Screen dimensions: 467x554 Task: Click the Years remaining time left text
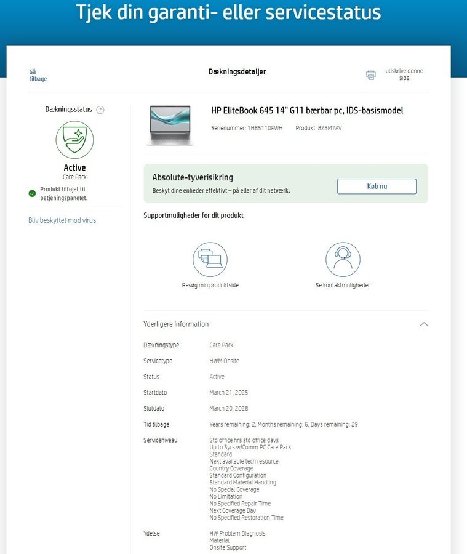pyautogui.click(x=284, y=424)
